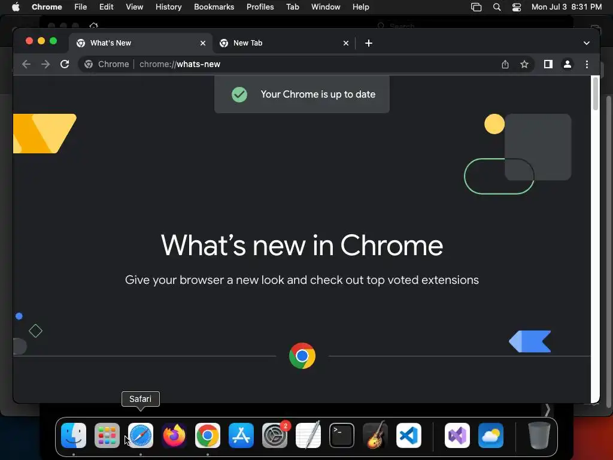Launch GarageBand from the Dock
The height and width of the screenshot is (460, 613).
click(375, 435)
